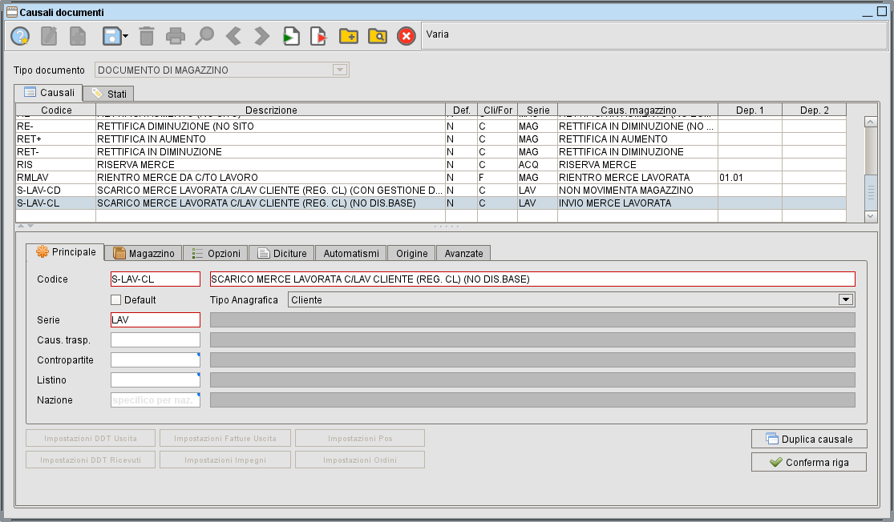Click the document with green arrow icon
The height and width of the screenshot is (522, 894).
click(x=291, y=36)
